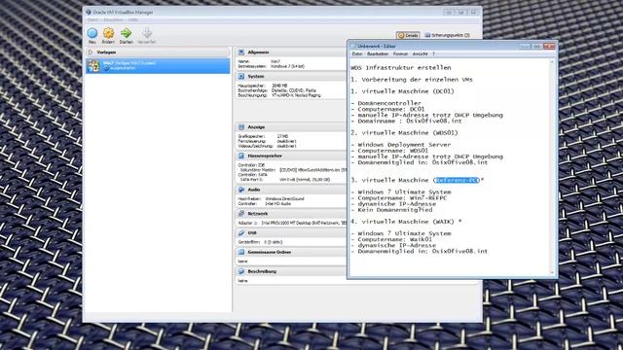Click the Netzwerk section icon

coord(241,214)
